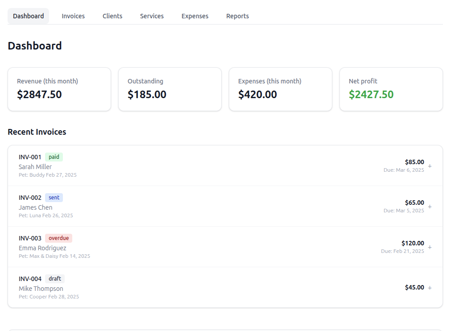463x331 pixels.
Task: Click the $2847.50 revenue value
Action: 39,95
